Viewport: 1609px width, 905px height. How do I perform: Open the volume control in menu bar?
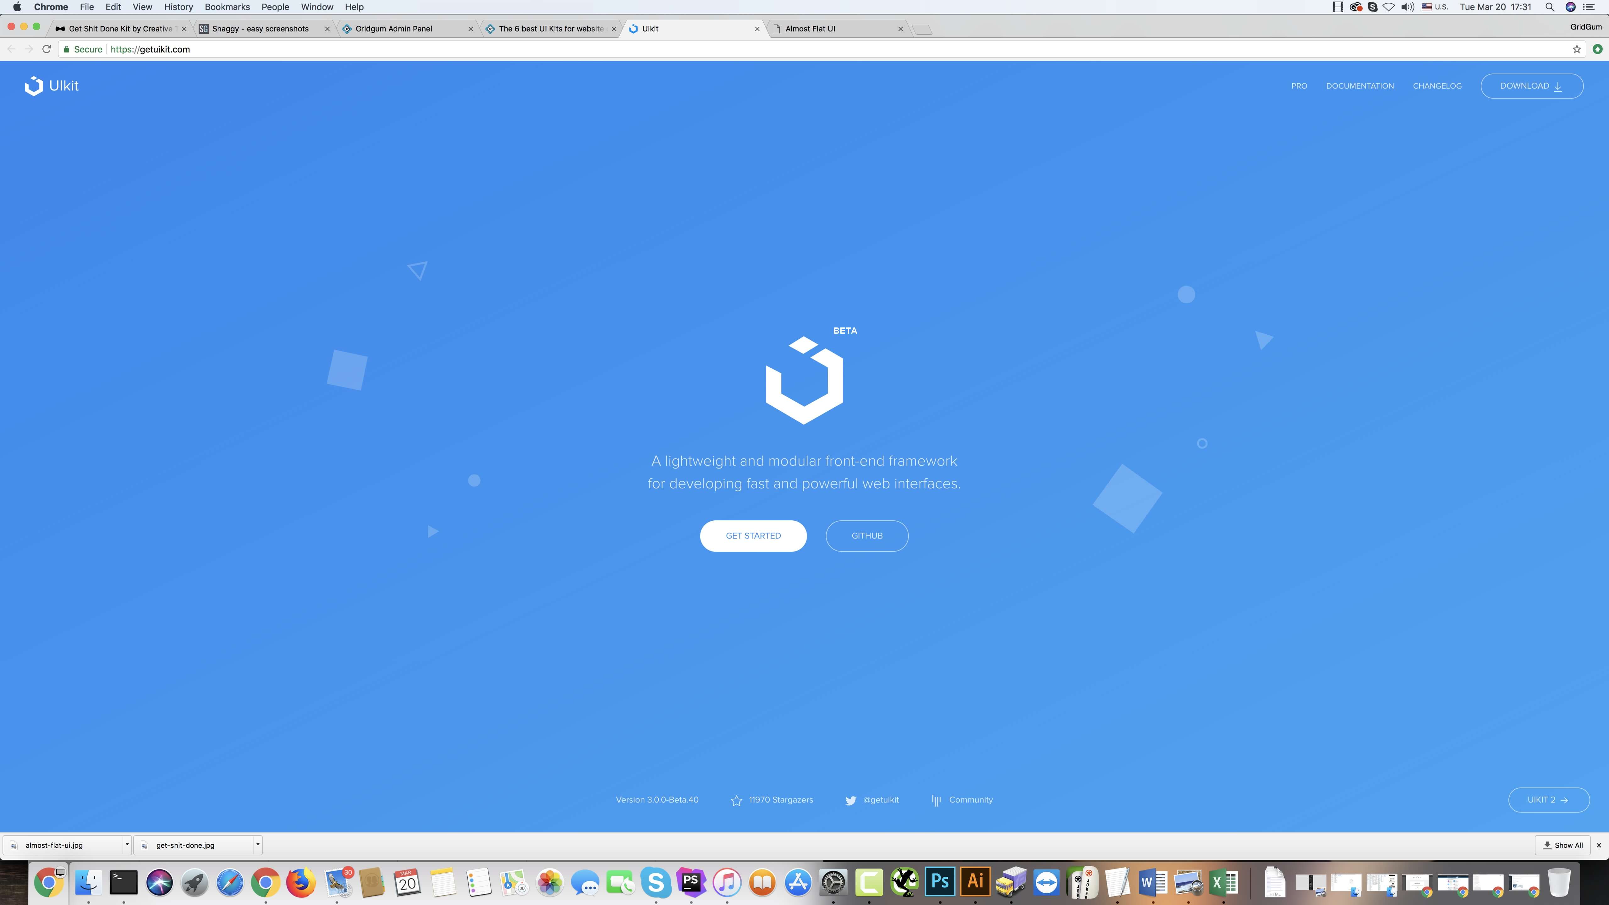coord(1407,7)
